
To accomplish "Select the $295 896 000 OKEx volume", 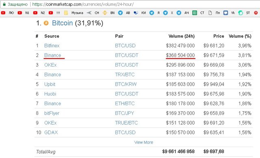I will [x=180, y=65].
